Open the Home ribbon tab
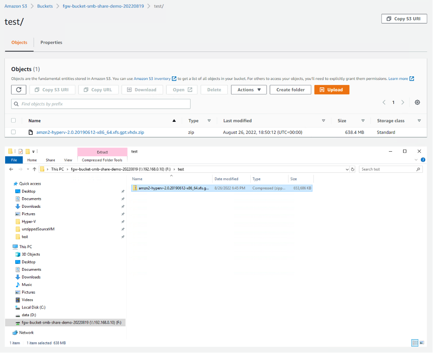The height and width of the screenshot is (353, 433). point(31,160)
